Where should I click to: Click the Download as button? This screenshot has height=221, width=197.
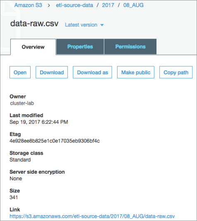(92, 72)
